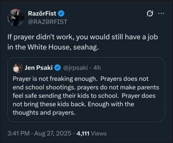The width and height of the screenshot is (173, 143).
Task: Click the Aug 27, 2025 date
Action: click(53, 133)
